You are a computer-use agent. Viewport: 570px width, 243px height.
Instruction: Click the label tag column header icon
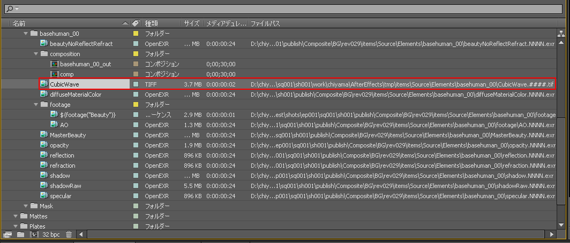(135, 23)
